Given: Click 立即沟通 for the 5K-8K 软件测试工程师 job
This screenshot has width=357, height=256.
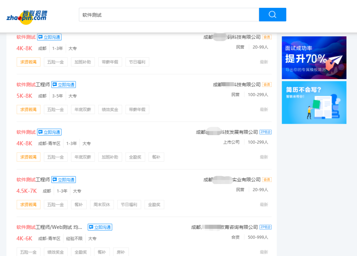Looking at the screenshot, I should tap(64, 85).
